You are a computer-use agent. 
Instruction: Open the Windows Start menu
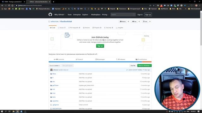[x=2, y=111]
